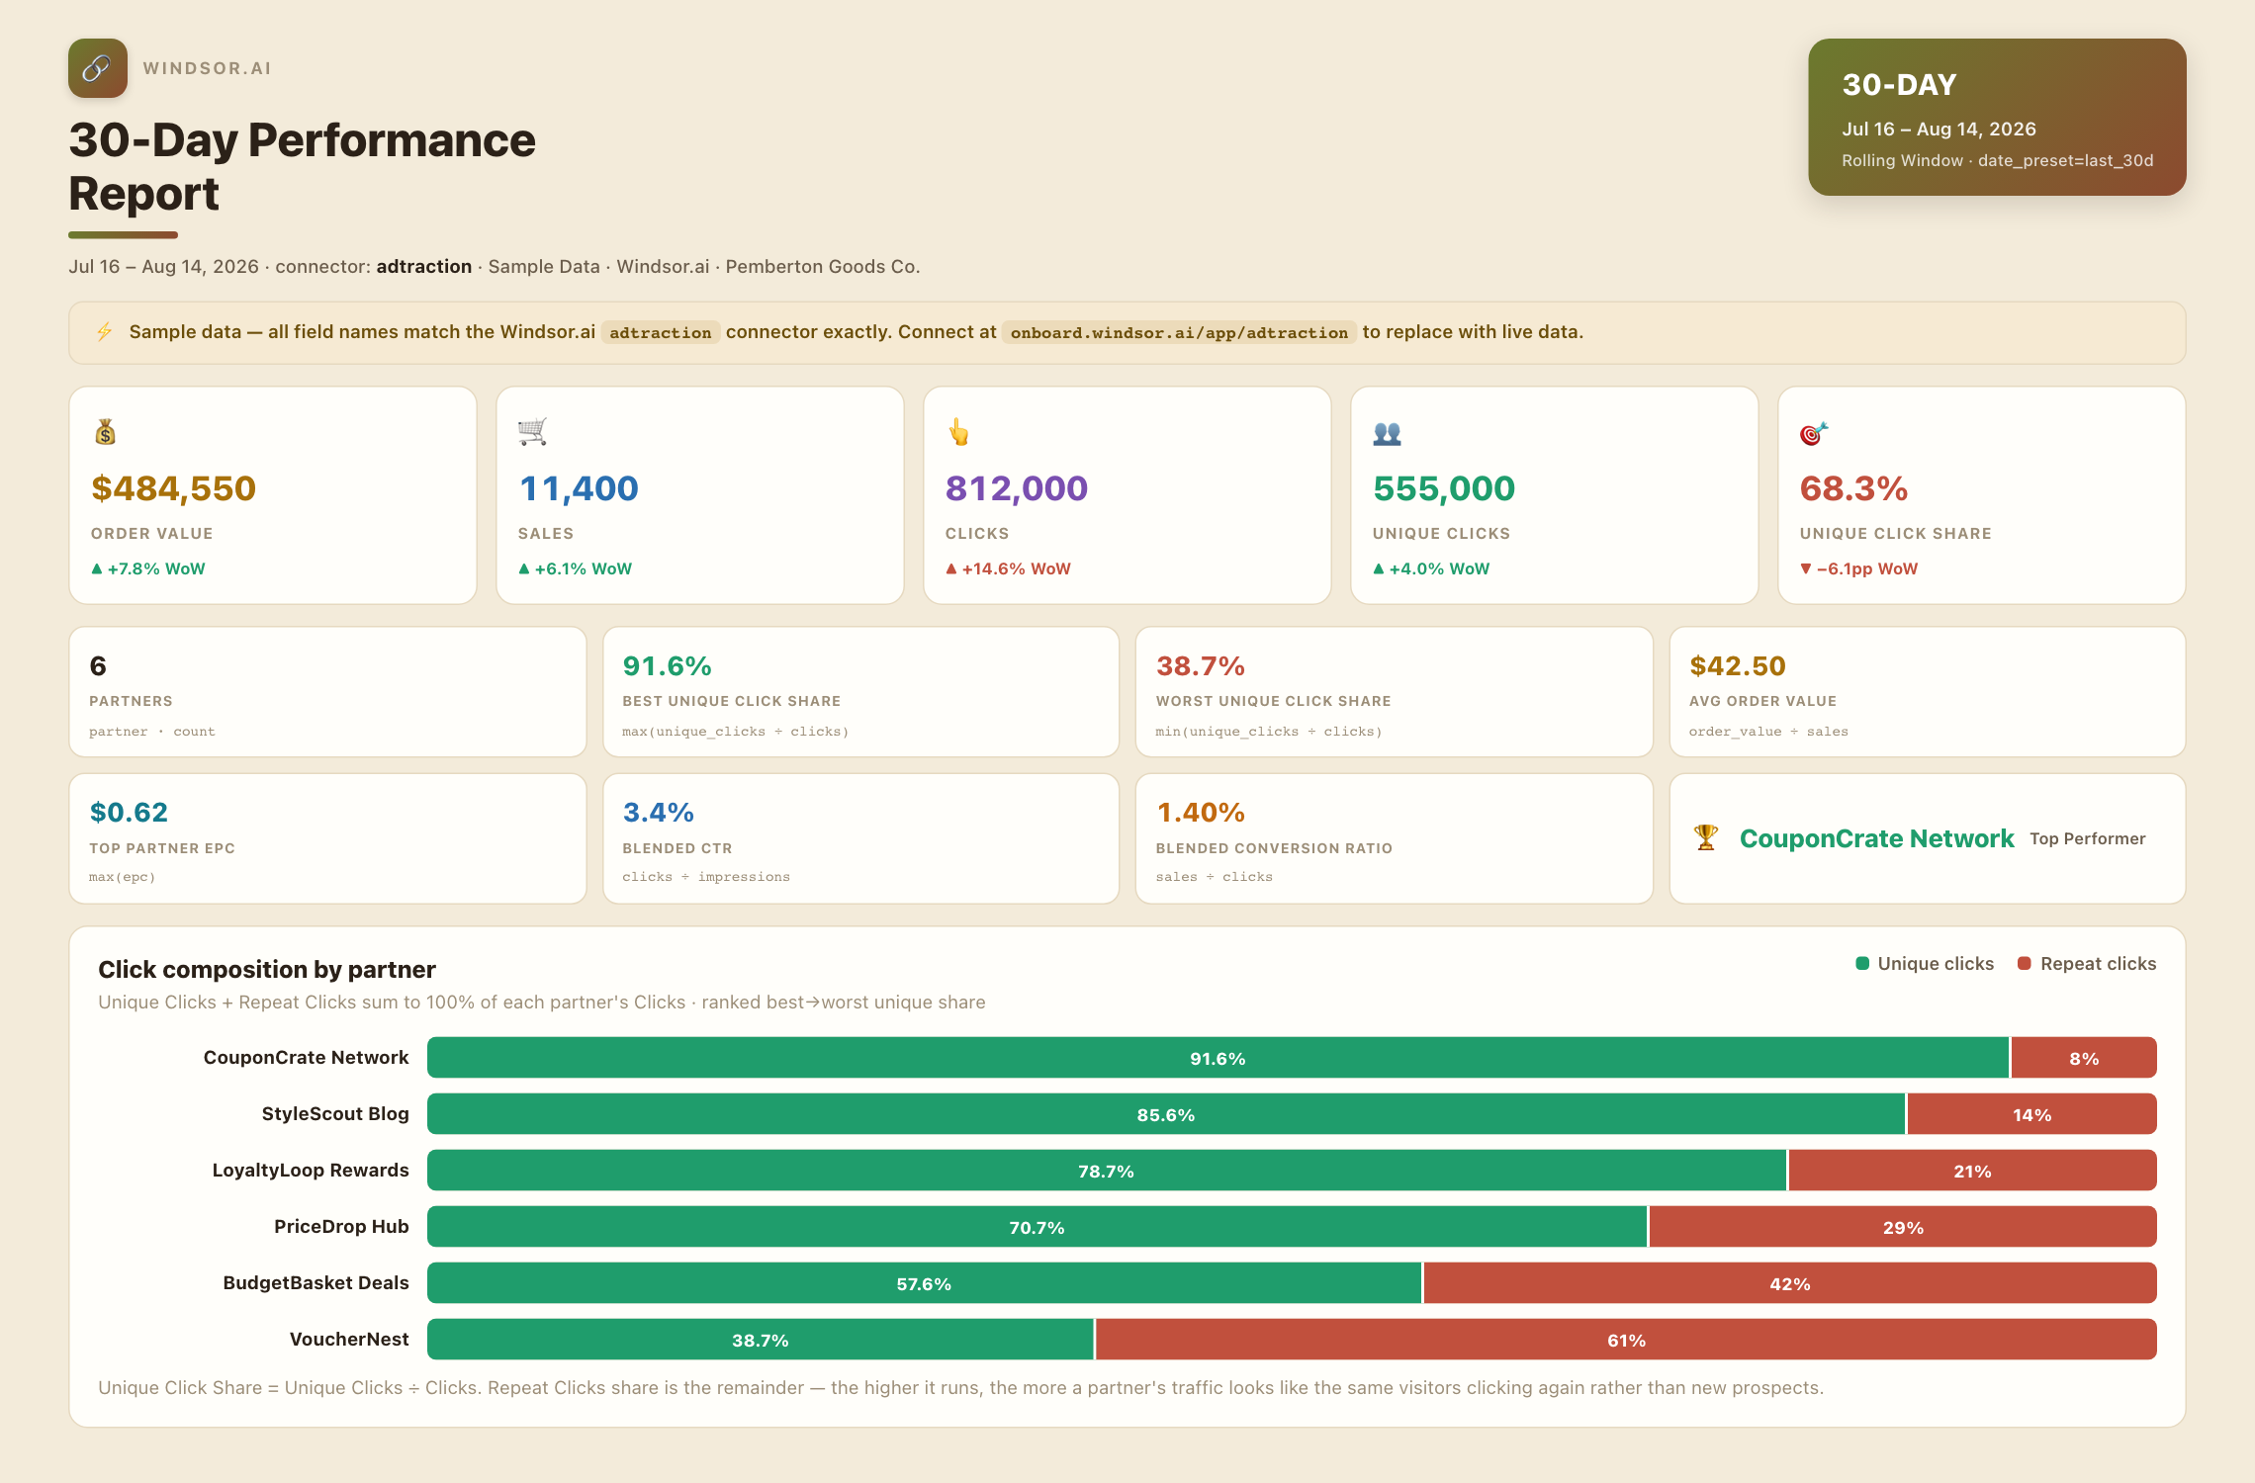Click BudgetBasket Deals red 42% bar segment
This screenshot has width=2255, height=1483.
coord(1790,1283)
